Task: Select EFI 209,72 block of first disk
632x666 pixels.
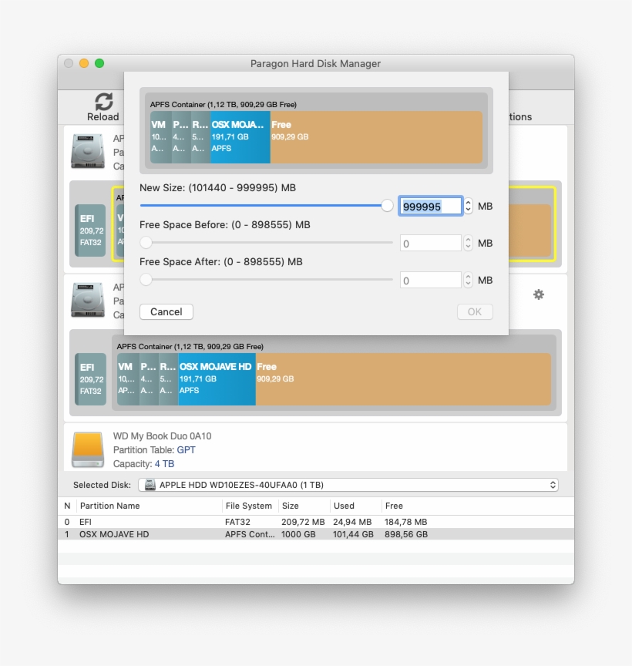Action: (x=90, y=230)
